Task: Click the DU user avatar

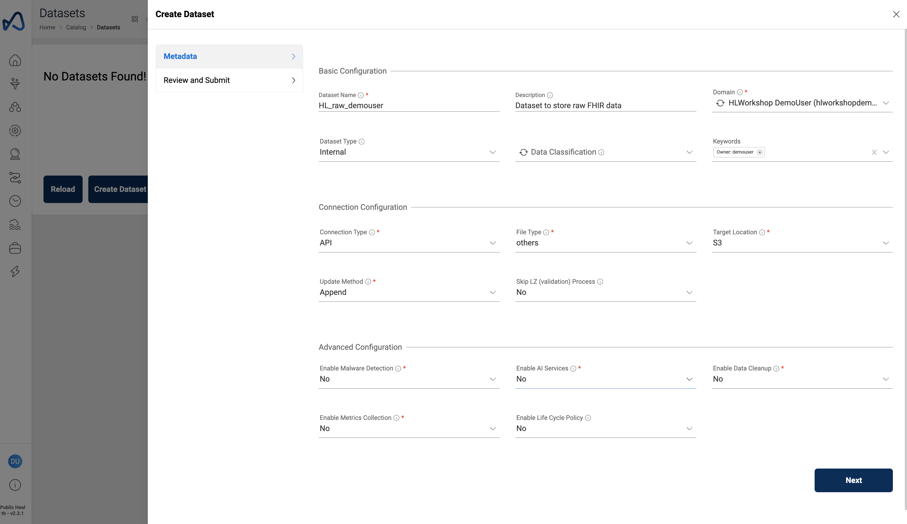Action: point(15,461)
